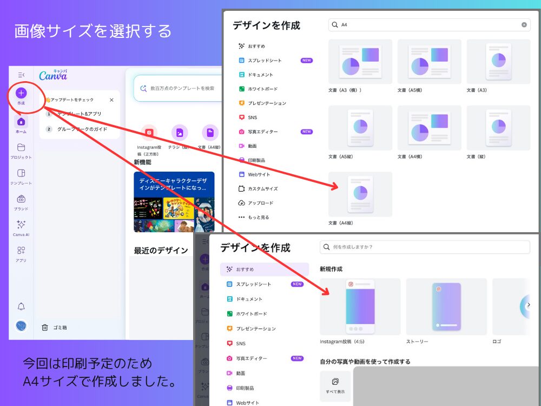Click 文書(A4縦) shortcut icon on home
The image size is (541, 406).
[210, 133]
